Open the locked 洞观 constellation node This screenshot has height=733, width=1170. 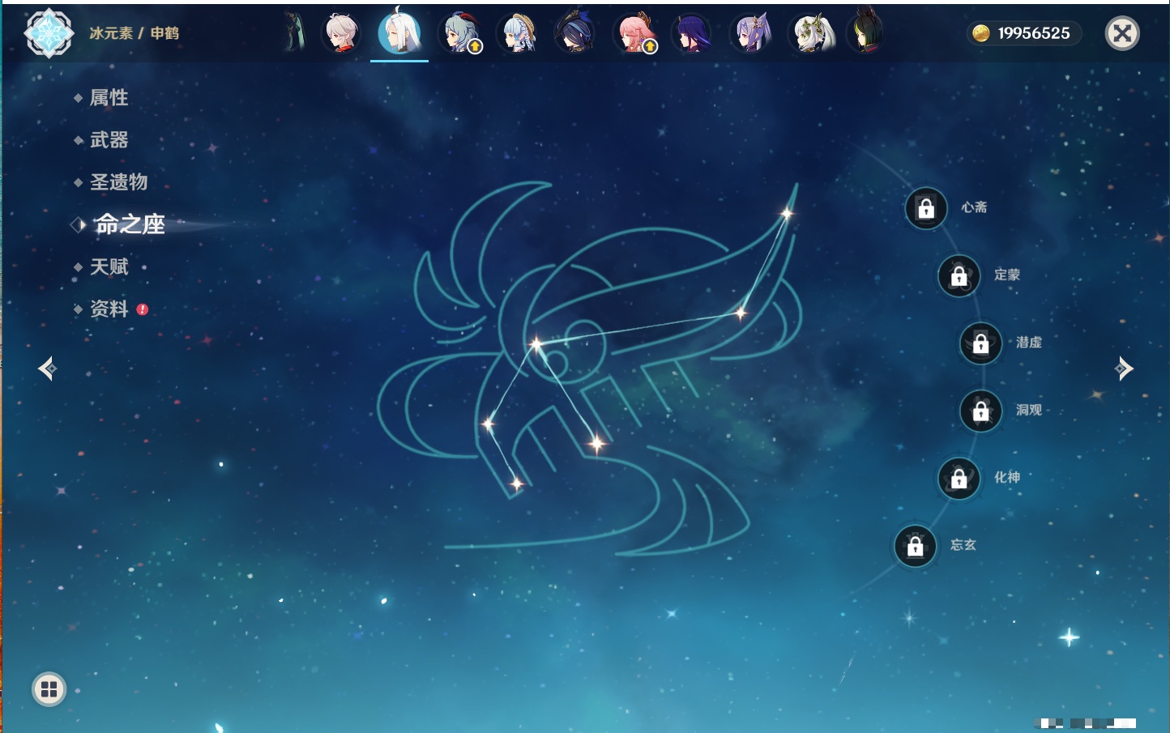point(981,411)
